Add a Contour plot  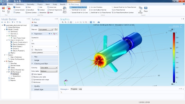(41, 10)
